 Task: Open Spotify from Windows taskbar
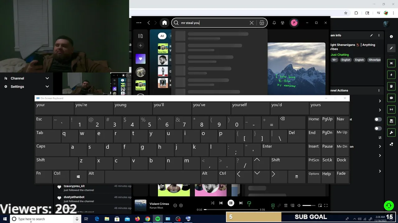coord(158,219)
